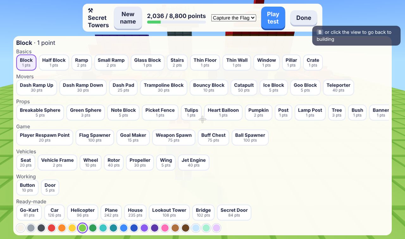The width and height of the screenshot is (405, 239).
Task: Select the Half Block piece
Action: click(x=54, y=62)
